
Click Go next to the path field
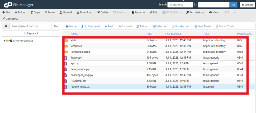coord(56,26)
